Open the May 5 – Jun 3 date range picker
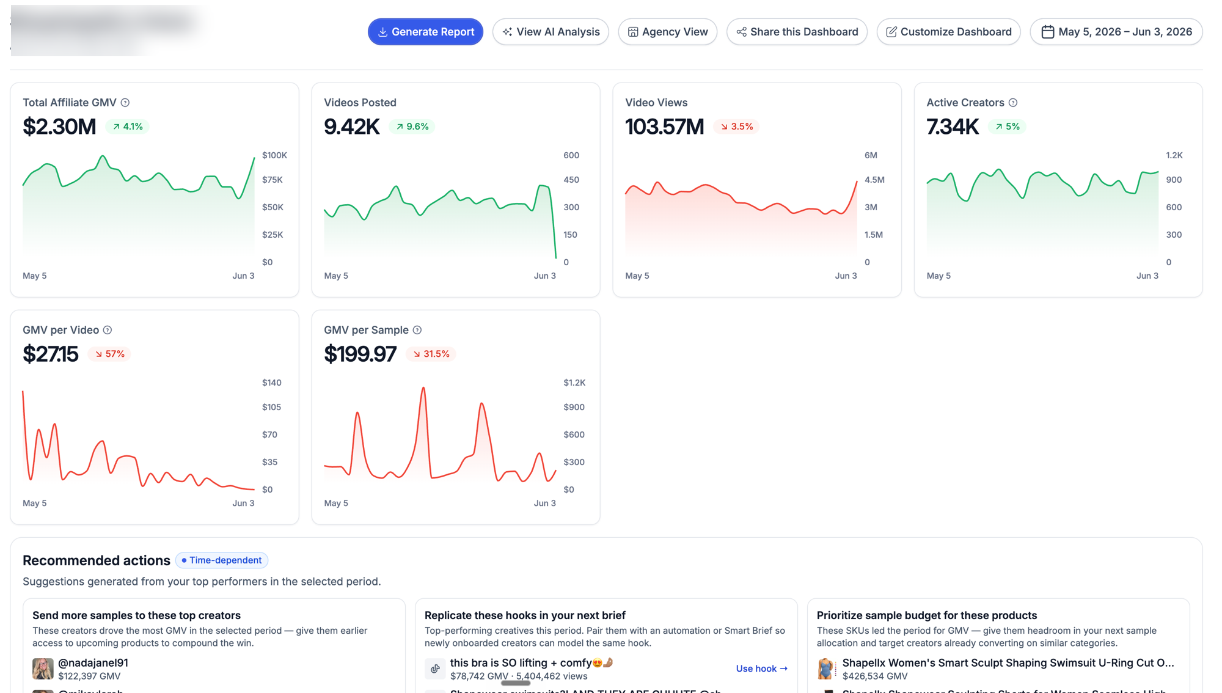Screen dimensions: 1222x693 1116,32
